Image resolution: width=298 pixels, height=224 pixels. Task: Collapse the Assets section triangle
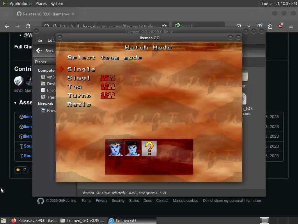click(x=15, y=103)
